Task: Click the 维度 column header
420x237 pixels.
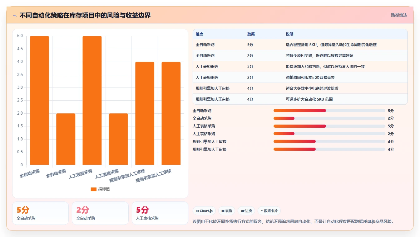Action: point(200,34)
